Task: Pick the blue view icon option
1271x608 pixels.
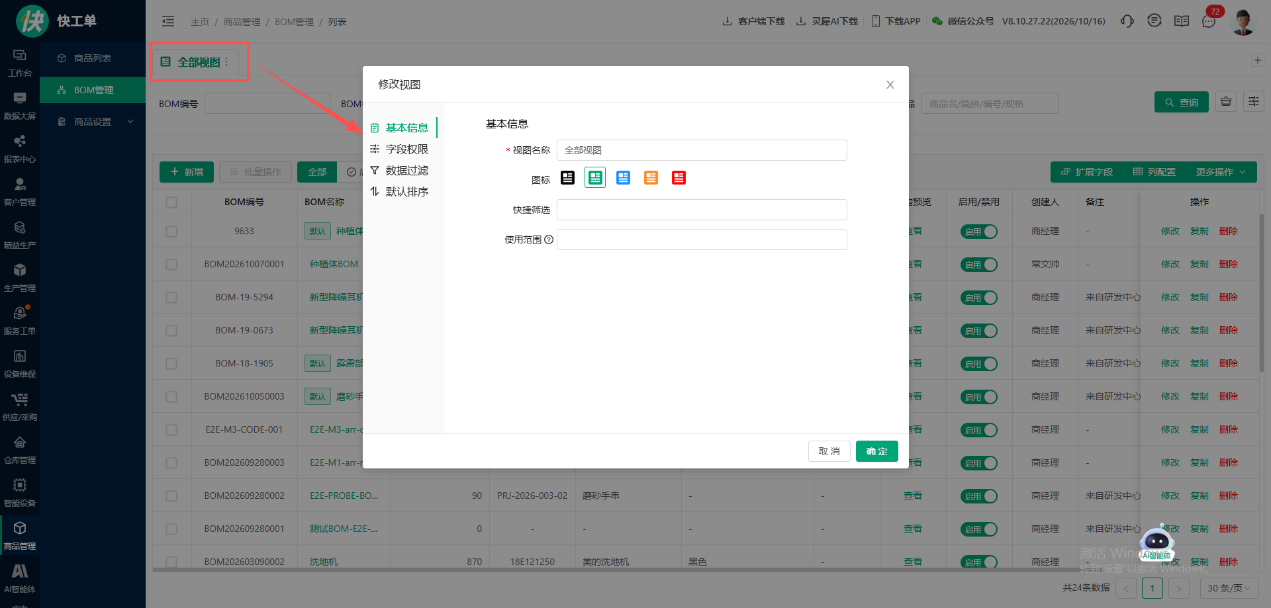Action: coord(623,177)
